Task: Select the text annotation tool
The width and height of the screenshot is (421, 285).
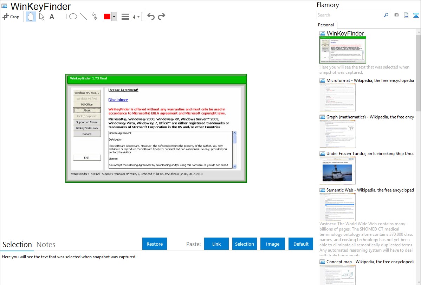Action: tap(52, 17)
